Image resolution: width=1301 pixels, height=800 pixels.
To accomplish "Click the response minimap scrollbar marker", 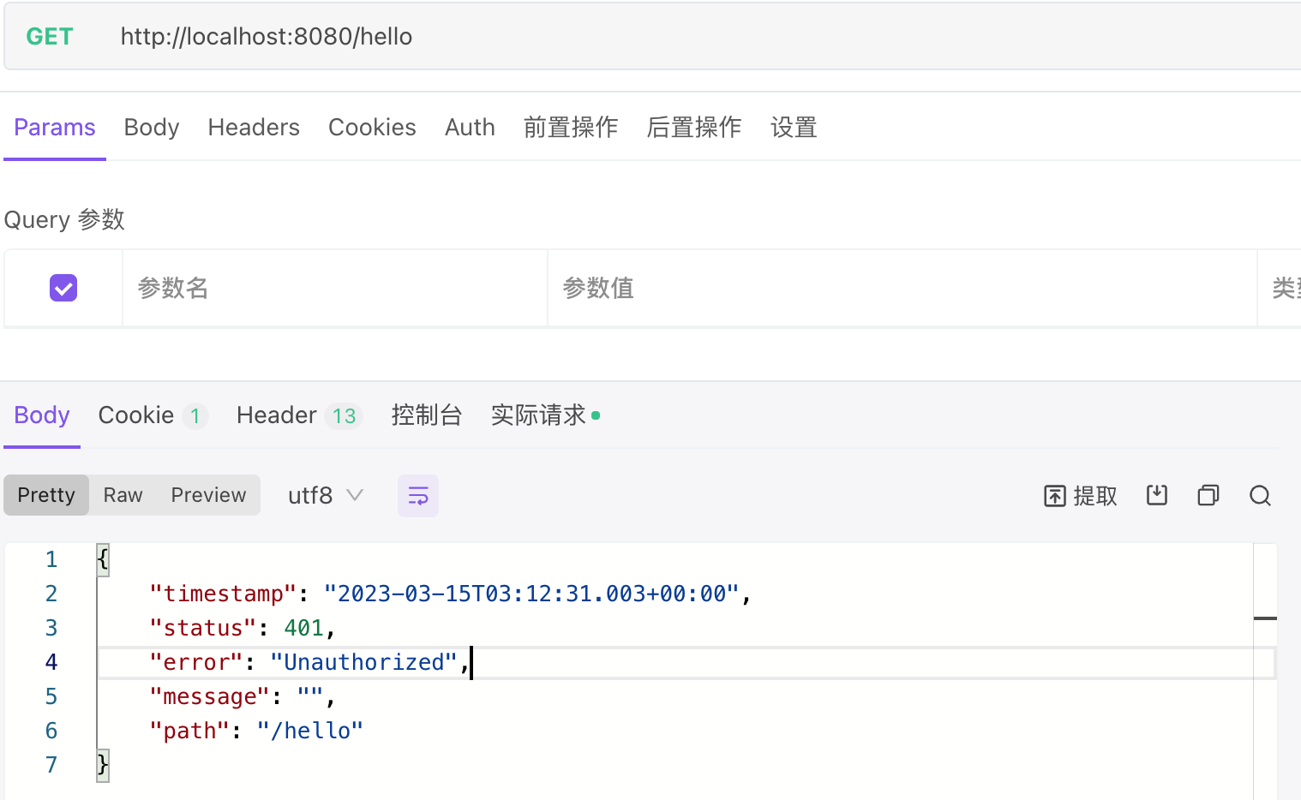I will pos(1265,618).
